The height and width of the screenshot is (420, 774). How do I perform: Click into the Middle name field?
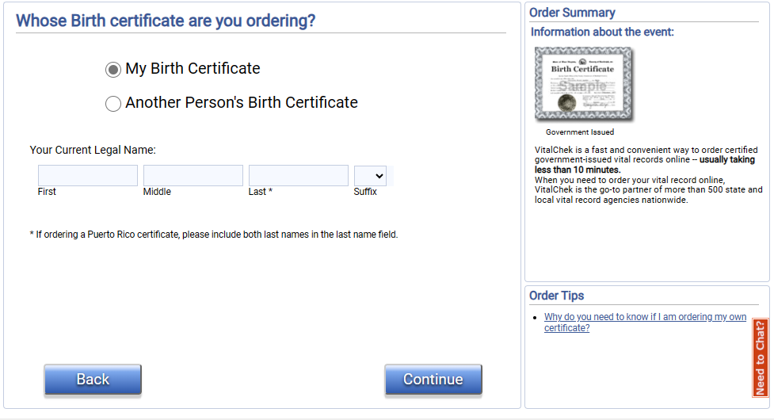(x=193, y=175)
